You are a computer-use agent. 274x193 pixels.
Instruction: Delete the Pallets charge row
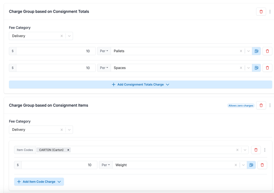tap(267, 51)
